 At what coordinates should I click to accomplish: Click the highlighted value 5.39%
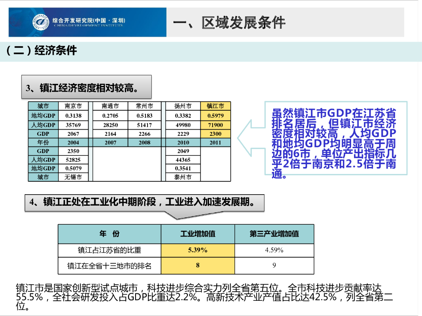(198, 250)
